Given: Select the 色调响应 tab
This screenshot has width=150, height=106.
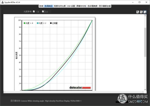Looking at the screenshot, I should click(49, 6).
